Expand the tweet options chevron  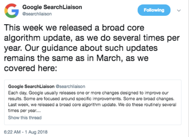pos(179,10)
